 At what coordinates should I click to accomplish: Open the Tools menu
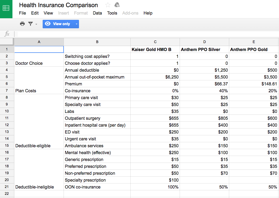112,13
